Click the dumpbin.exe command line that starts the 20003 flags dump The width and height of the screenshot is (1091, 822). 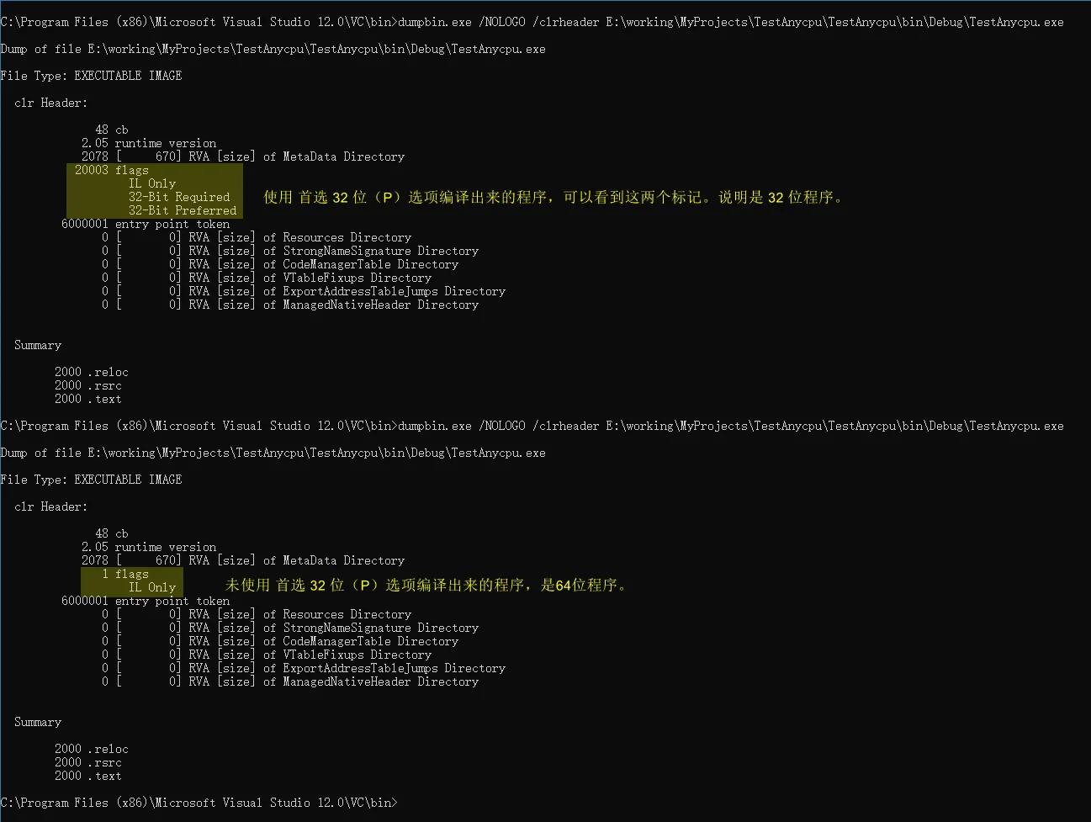pos(532,22)
